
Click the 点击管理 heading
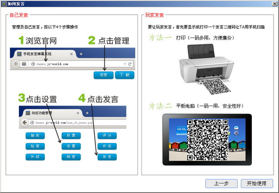[x=114, y=41]
